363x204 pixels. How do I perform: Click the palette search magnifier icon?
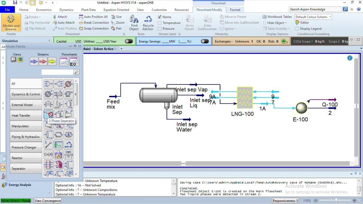(x=76, y=72)
